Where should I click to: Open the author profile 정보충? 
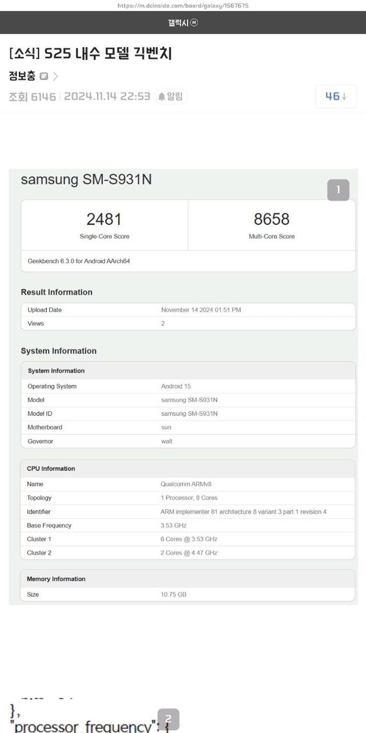tap(22, 76)
